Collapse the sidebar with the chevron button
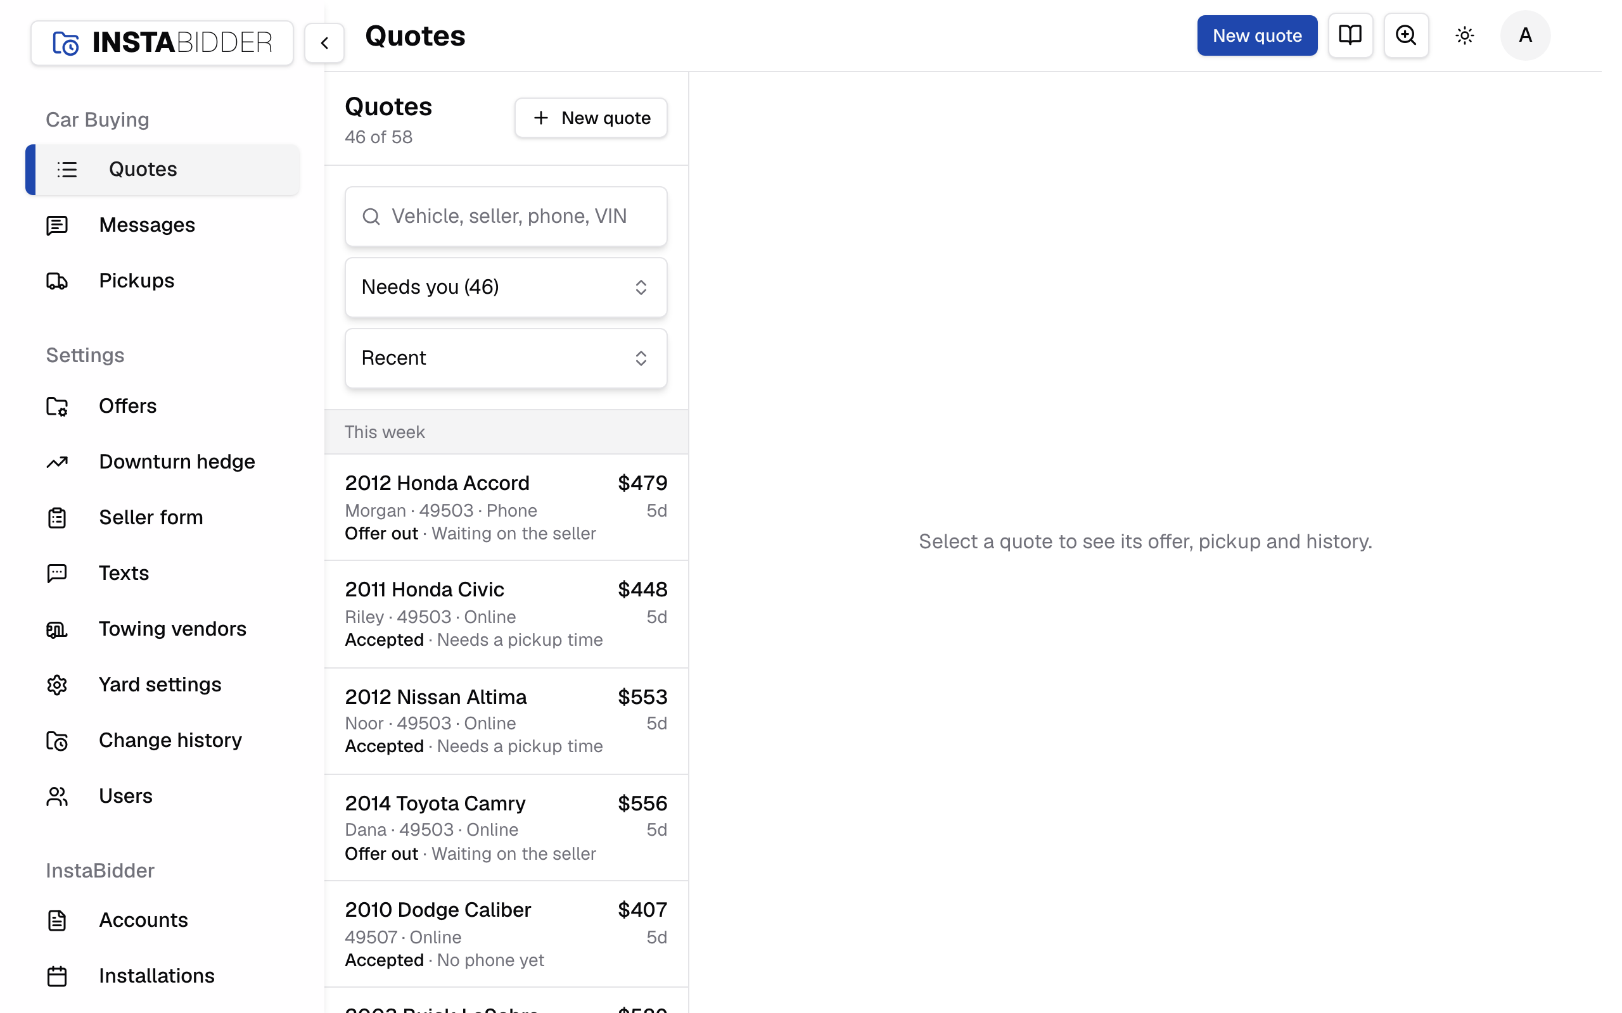Viewport: 1622px width, 1013px height. (x=324, y=43)
